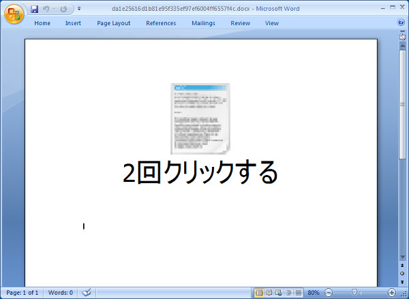Open Microsoft Word Help question mark
Screen dimensions: 409x299
[x=401, y=22]
